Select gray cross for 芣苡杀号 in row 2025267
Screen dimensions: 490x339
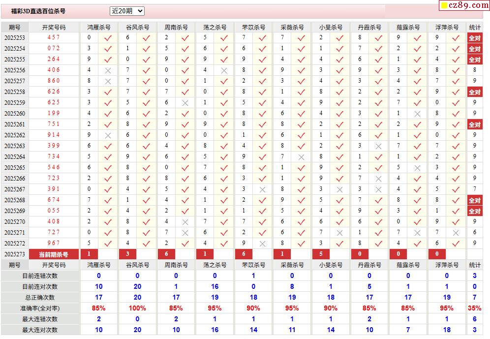click(262, 189)
